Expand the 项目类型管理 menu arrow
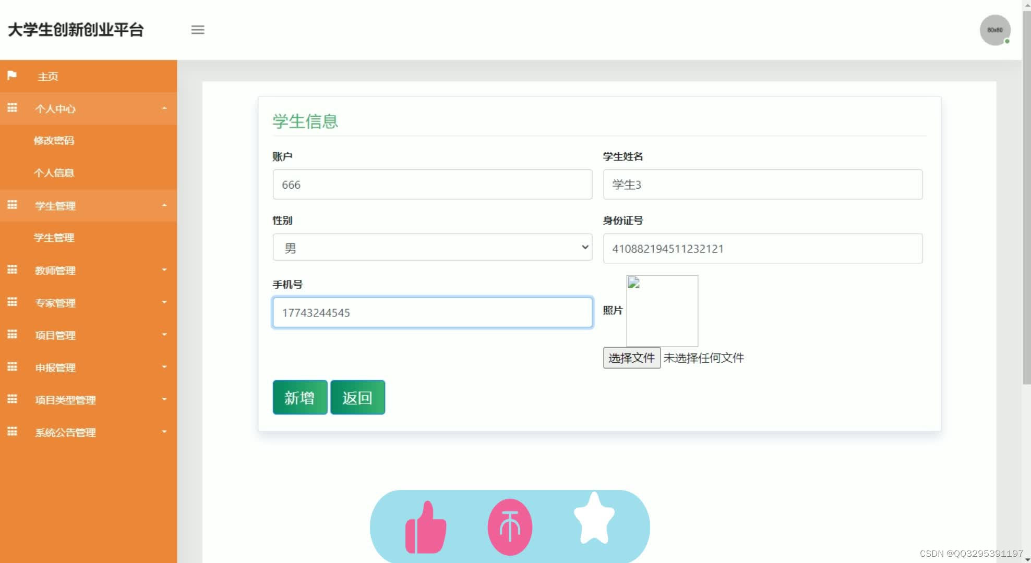Screen dimensions: 1031x563 coord(164,399)
